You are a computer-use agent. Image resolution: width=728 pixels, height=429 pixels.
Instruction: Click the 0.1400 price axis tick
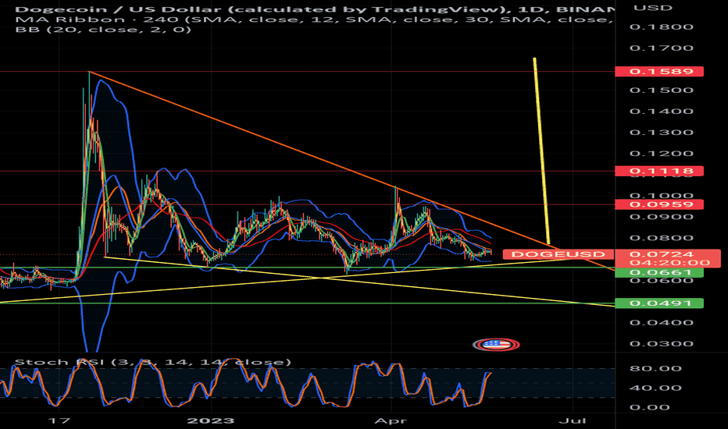pos(661,112)
